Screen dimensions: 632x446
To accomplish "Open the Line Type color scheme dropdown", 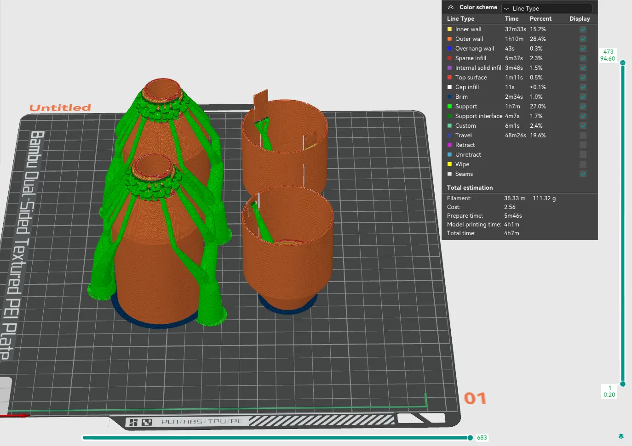I will 546,8.
